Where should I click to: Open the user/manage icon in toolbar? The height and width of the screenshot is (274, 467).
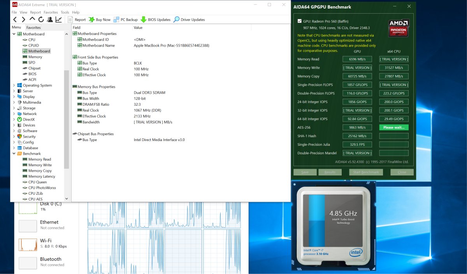click(49, 19)
